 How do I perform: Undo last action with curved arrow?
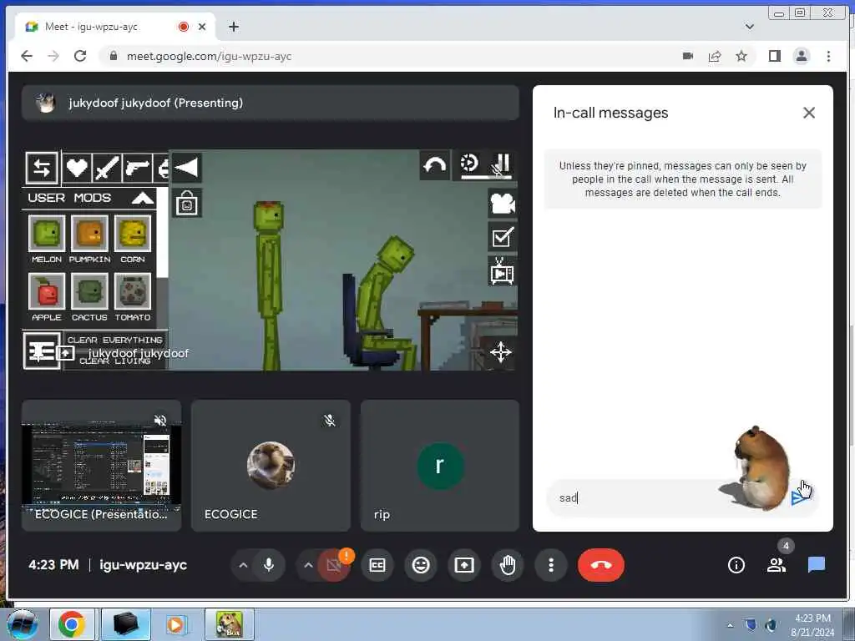[x=434, y=164]
